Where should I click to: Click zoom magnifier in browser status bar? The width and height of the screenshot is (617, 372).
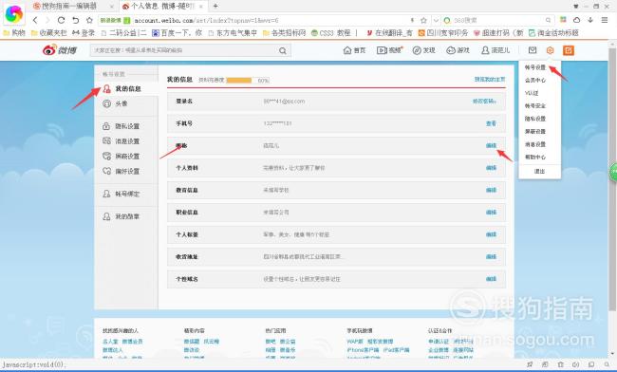607,364
